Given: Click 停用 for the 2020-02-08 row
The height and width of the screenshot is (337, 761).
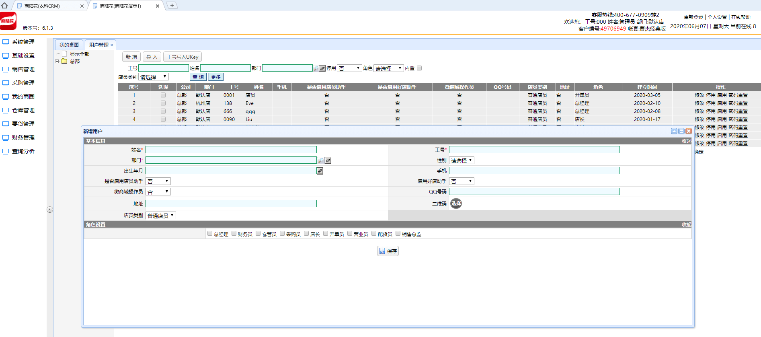Looking at the screenshot, I should [711, 111].
